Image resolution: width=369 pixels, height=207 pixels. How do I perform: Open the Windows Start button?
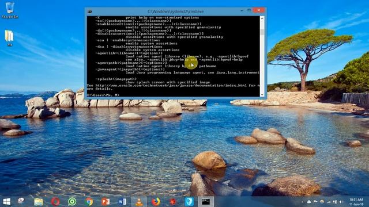click(6, 202)
